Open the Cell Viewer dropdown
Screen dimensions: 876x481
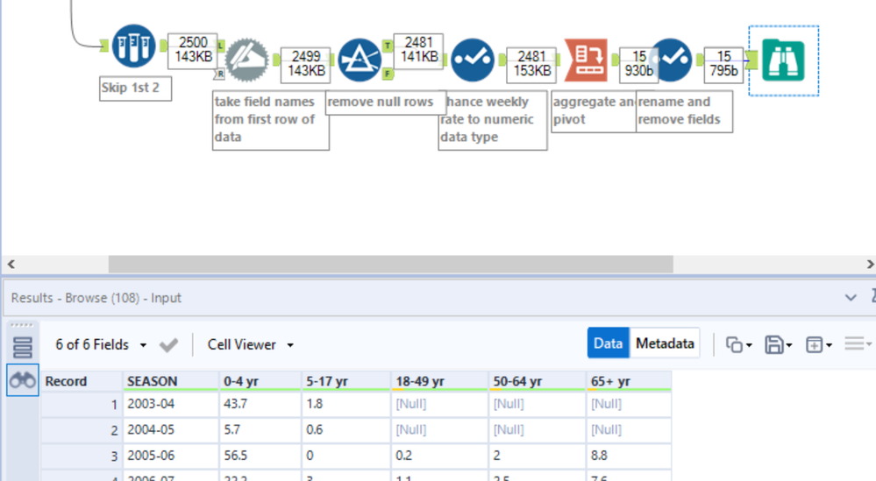pos(250,345)
